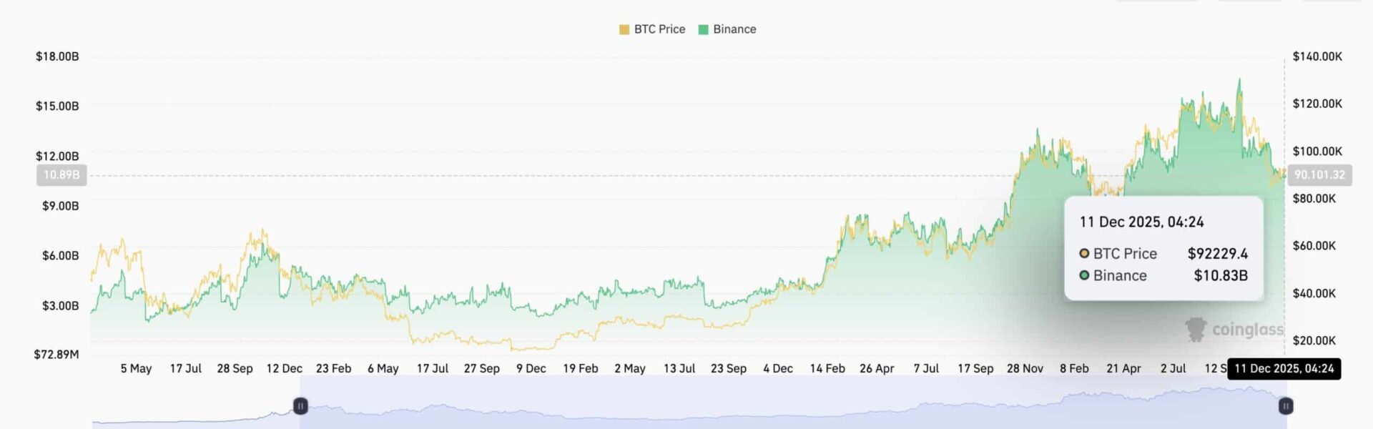Click the left handle of the range navigator

pos(300,406)
